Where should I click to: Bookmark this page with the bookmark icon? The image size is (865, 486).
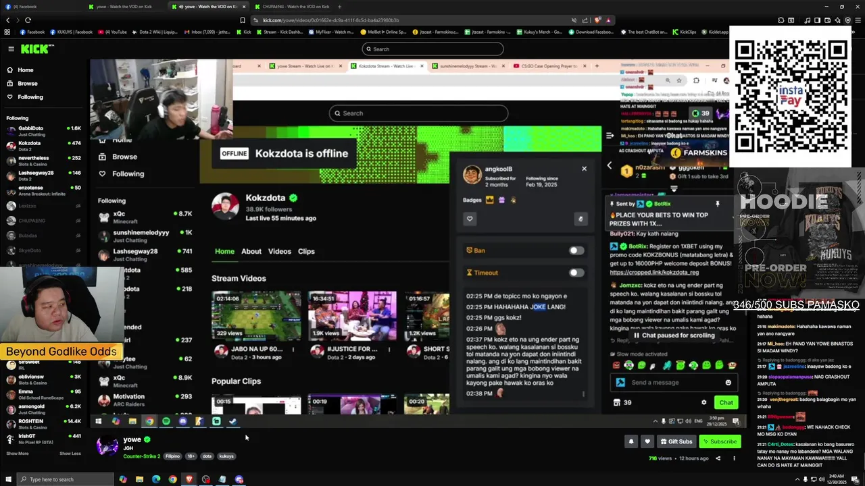click(243, 20)
